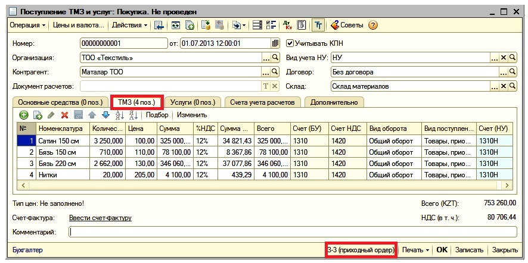Move row up with blue arrow

tap(92, 115)
